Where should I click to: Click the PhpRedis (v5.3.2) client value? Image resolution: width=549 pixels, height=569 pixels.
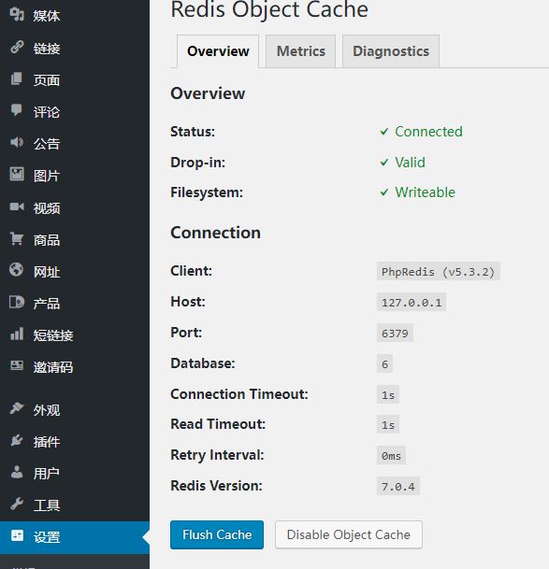click(x=439, y=272)
